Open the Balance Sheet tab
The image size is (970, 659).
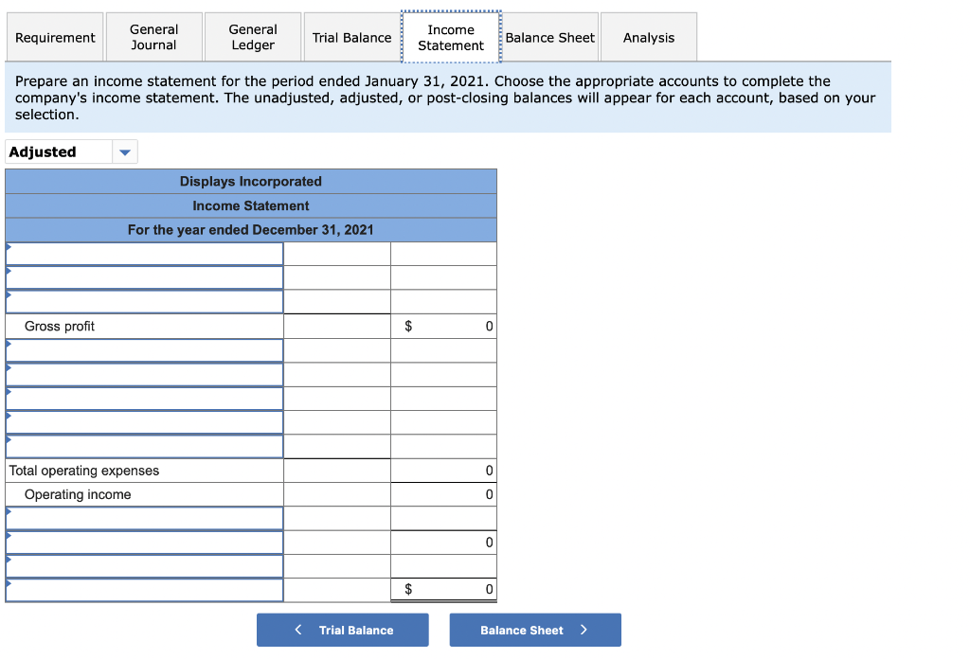[549, 37]
